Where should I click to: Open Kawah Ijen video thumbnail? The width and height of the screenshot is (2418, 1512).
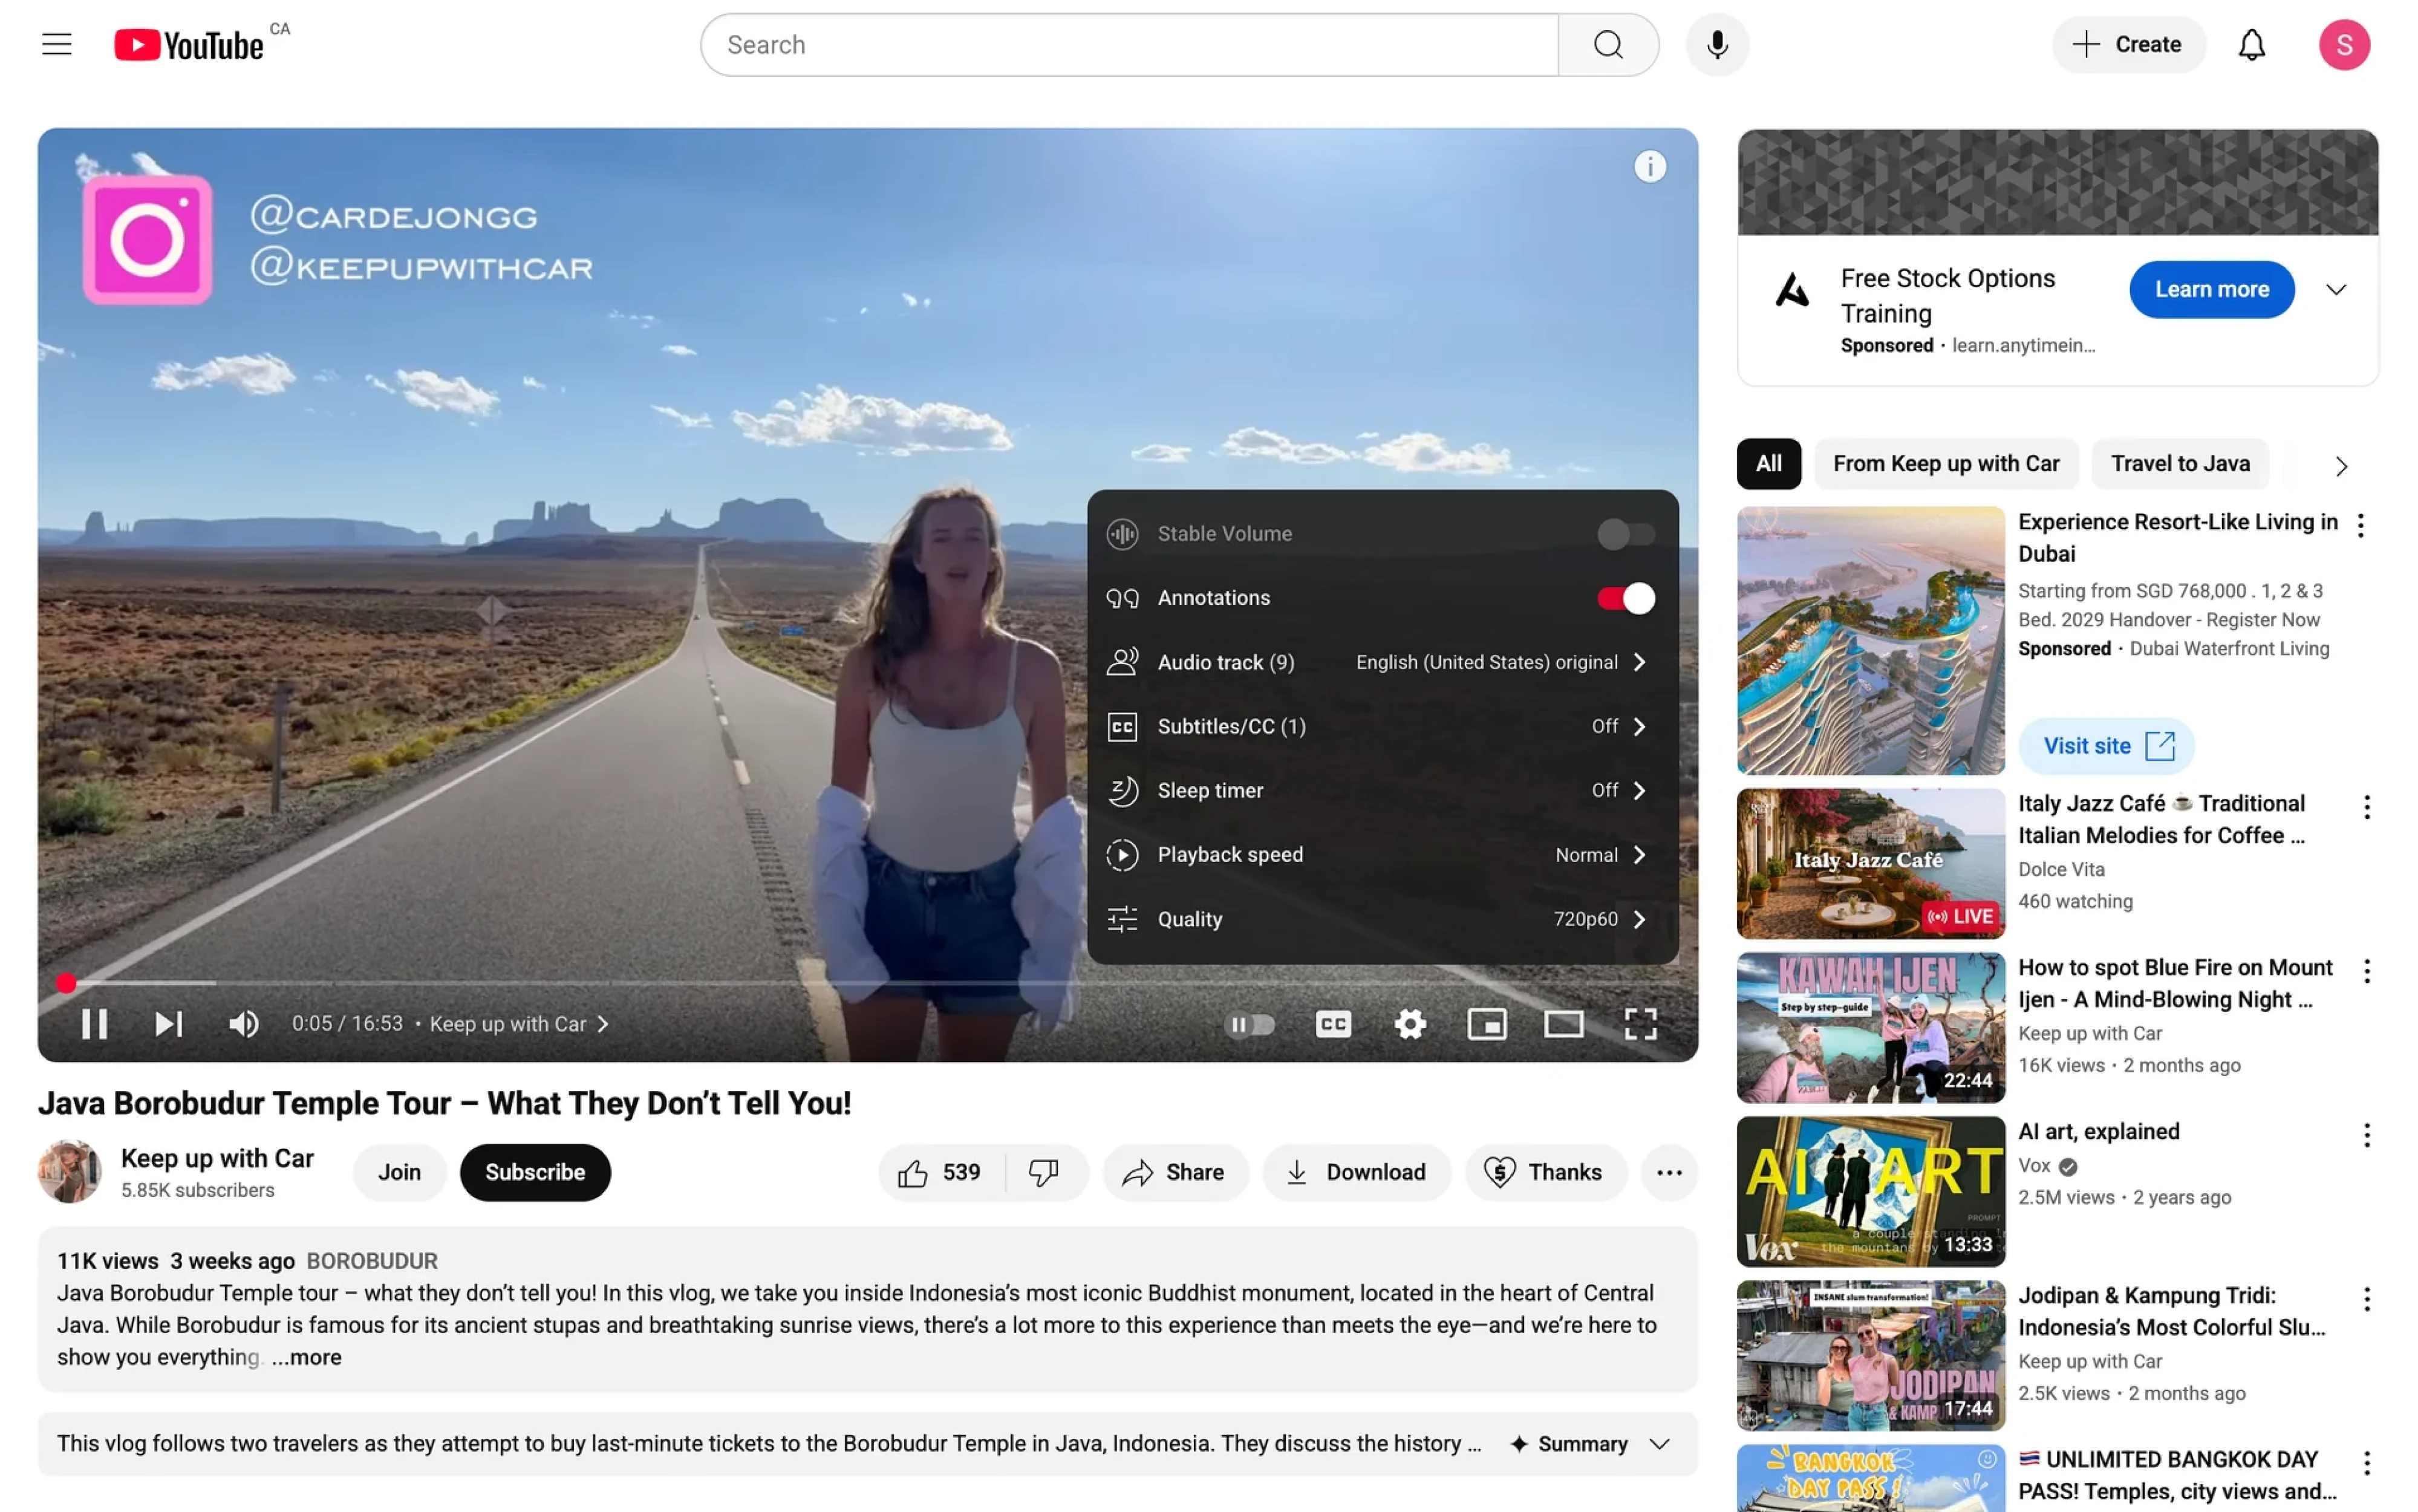click(1870, 1027)
